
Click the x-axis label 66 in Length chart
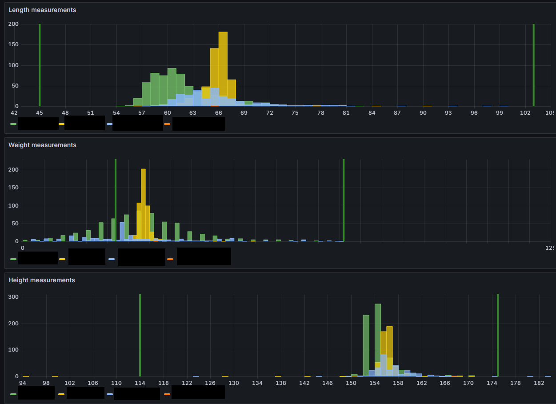[219, 113]
